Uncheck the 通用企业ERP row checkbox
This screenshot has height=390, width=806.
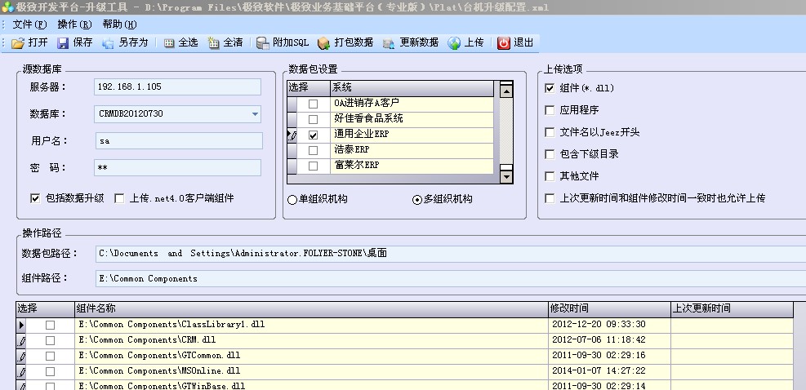[313, 135]
